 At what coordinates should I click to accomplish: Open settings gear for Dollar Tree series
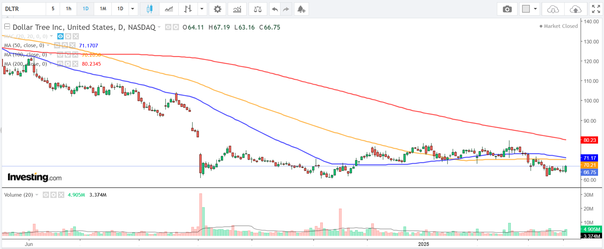(176, 27)
